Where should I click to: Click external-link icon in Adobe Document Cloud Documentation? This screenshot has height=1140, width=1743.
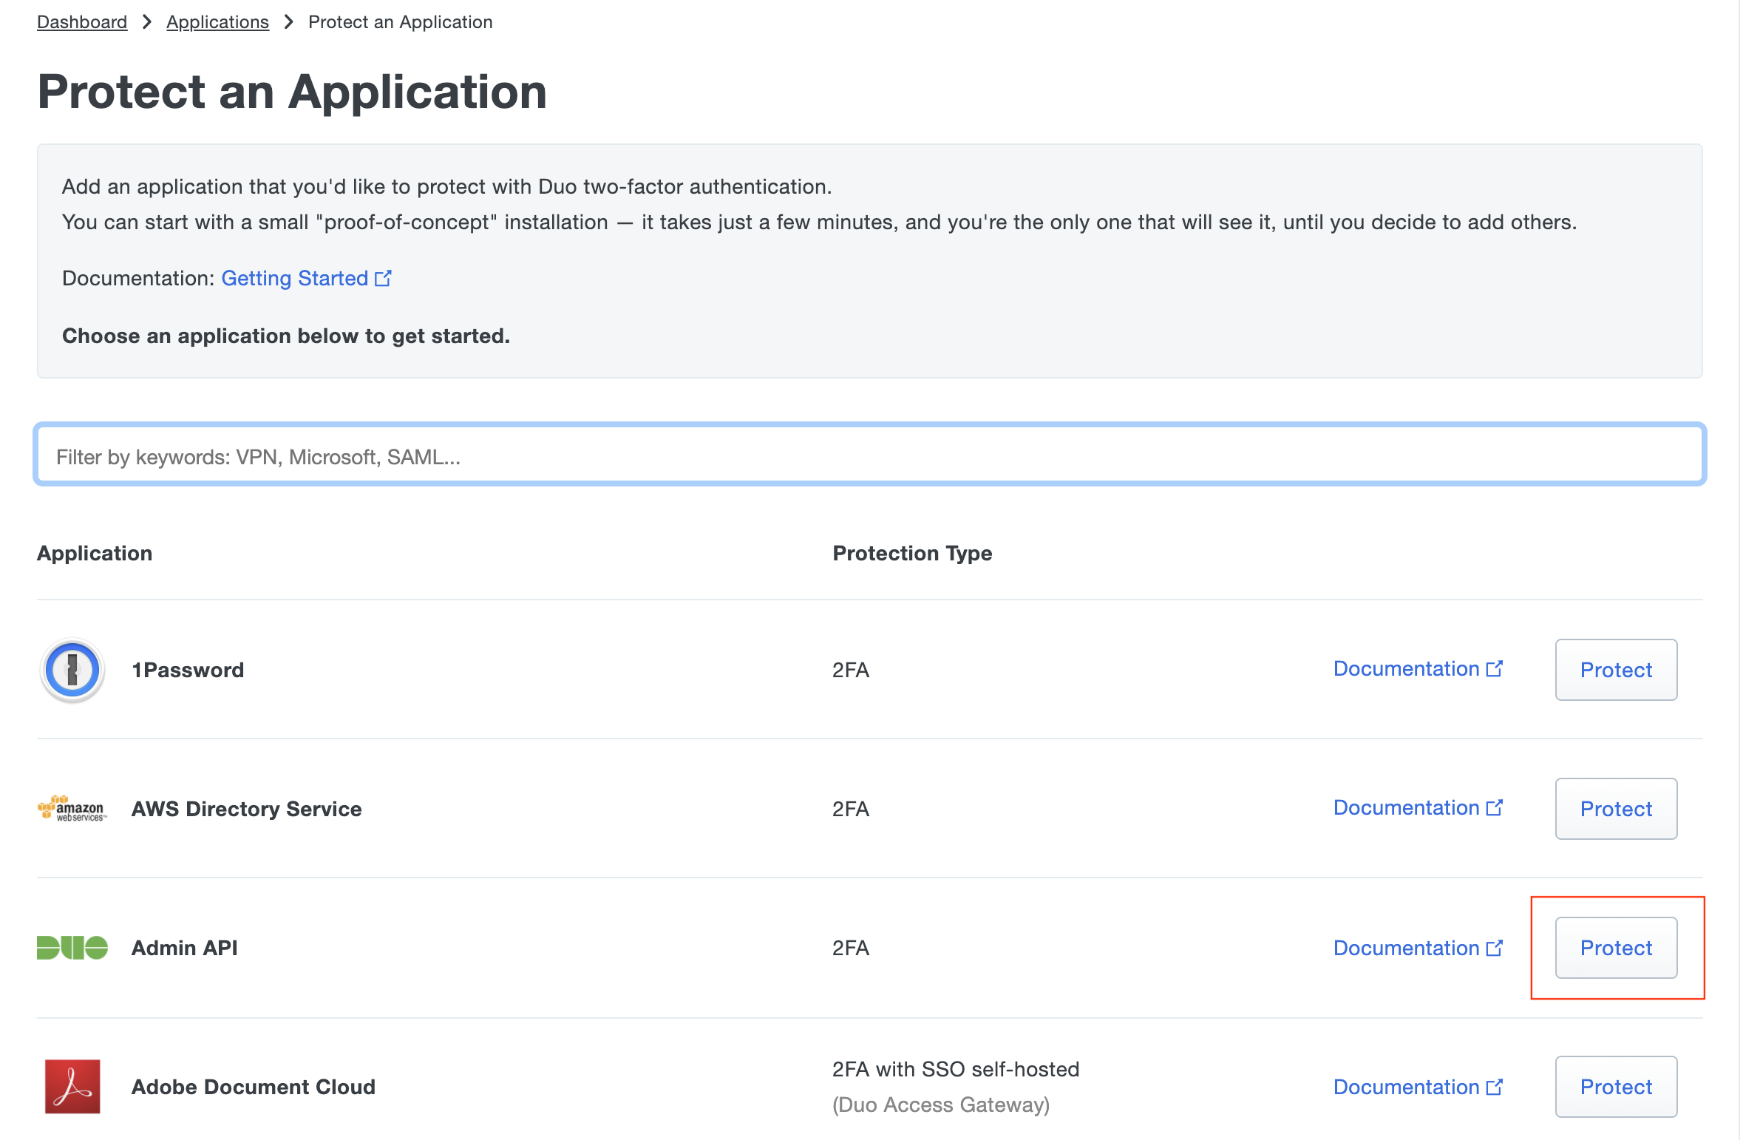[x=1495, y=1087]
